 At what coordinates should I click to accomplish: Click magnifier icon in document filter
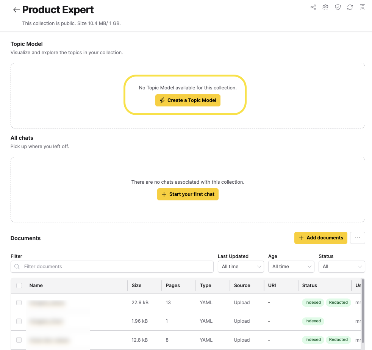click(x=17, y=267)
